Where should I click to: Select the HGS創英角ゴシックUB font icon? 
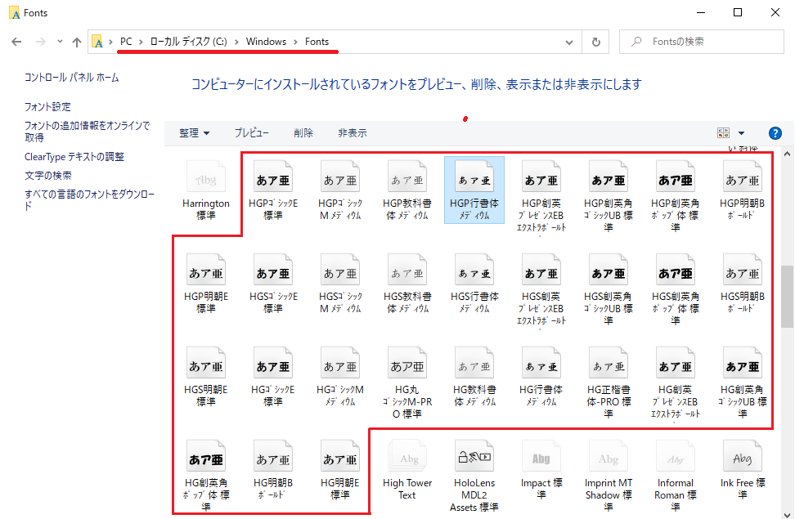tap(609, 271)
